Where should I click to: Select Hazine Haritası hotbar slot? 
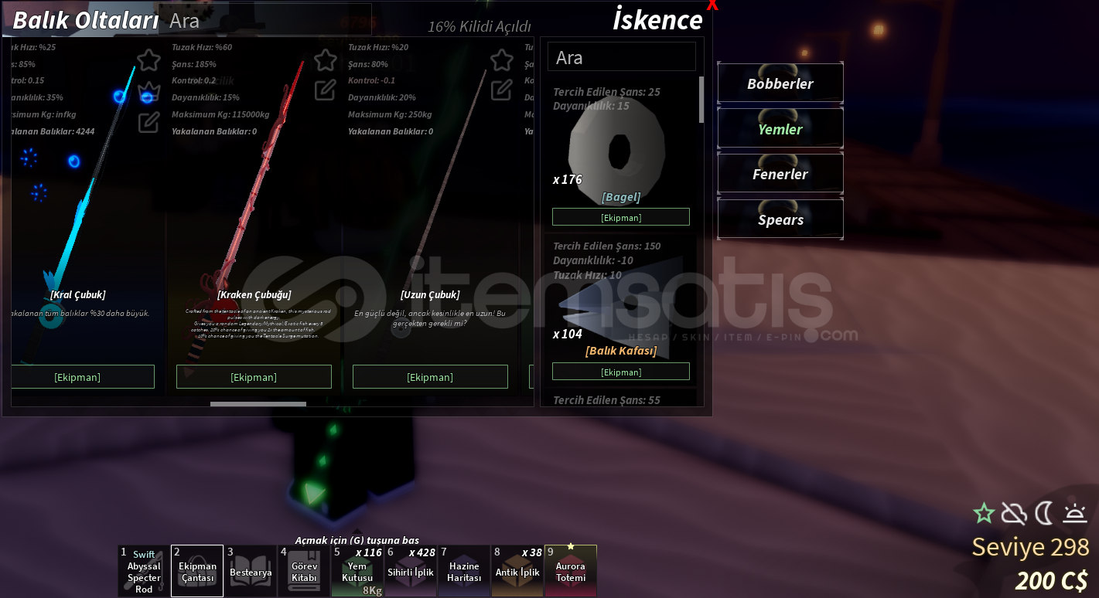[x=464, y=571]
